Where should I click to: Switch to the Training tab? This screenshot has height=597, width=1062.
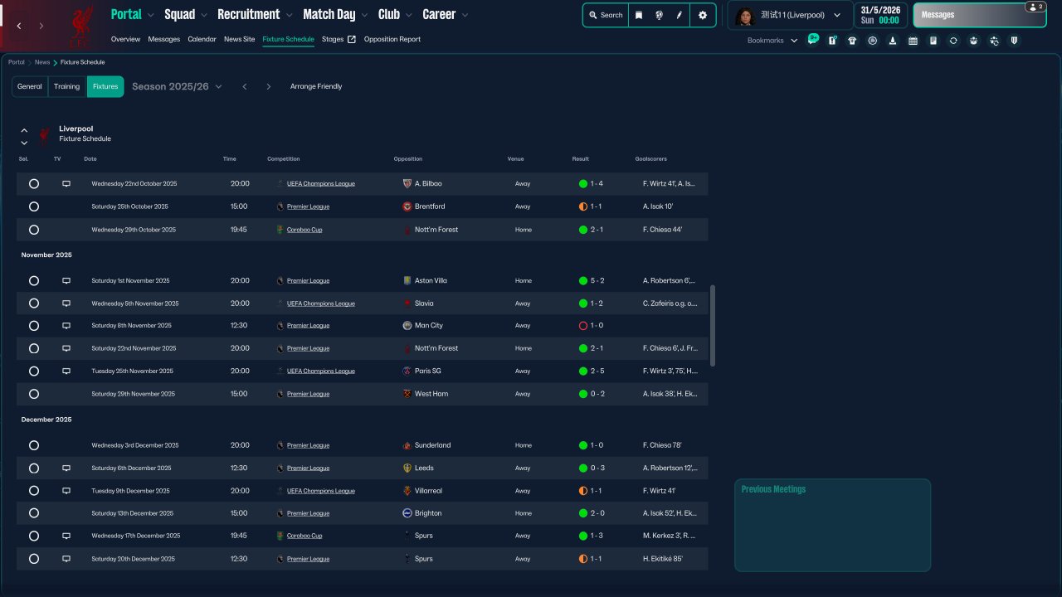[66, 86]
